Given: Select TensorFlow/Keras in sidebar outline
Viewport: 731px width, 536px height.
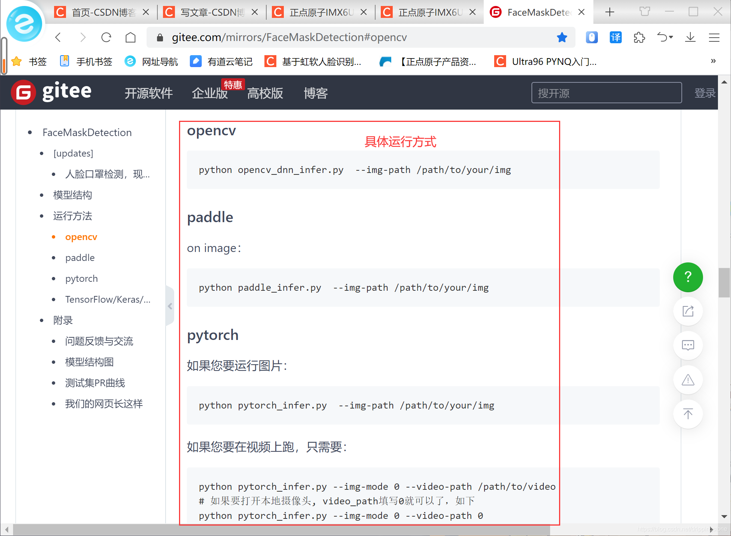Looking at the screenshot, I should click(108, 299).
